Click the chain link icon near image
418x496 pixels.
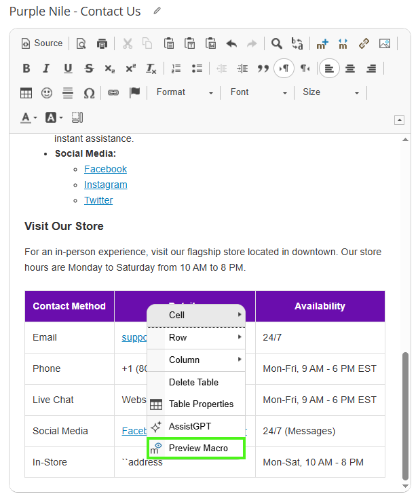click(x=364, y=43)
